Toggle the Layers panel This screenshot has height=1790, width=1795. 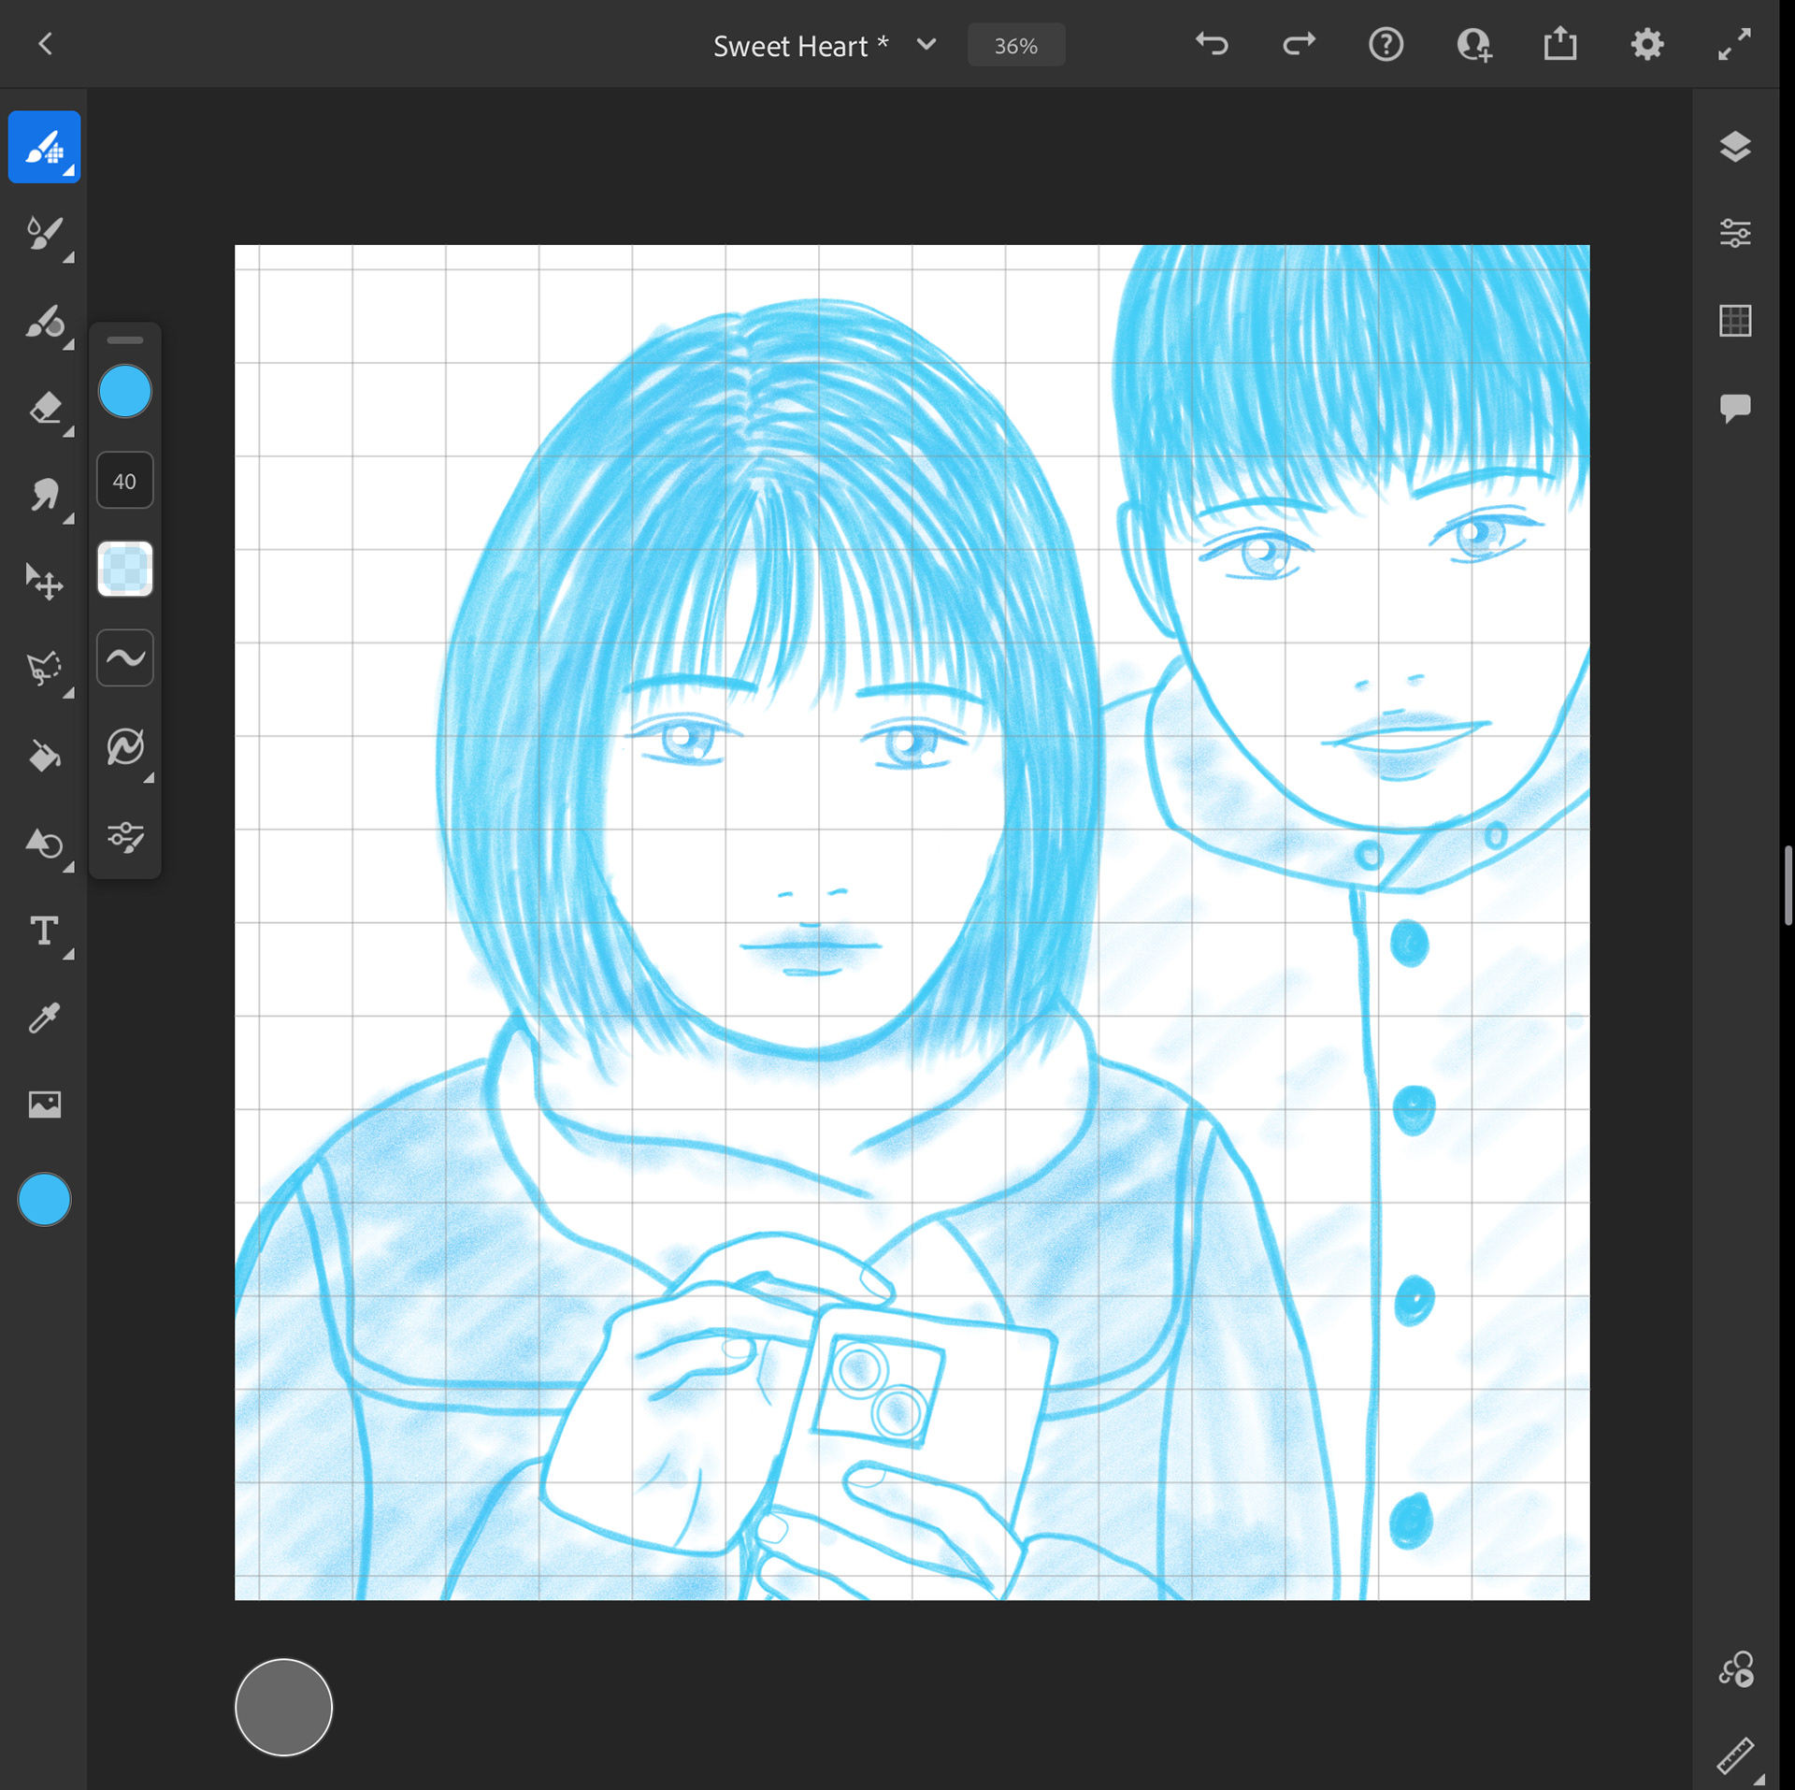pyautogui.click(x=1734, y=147)
